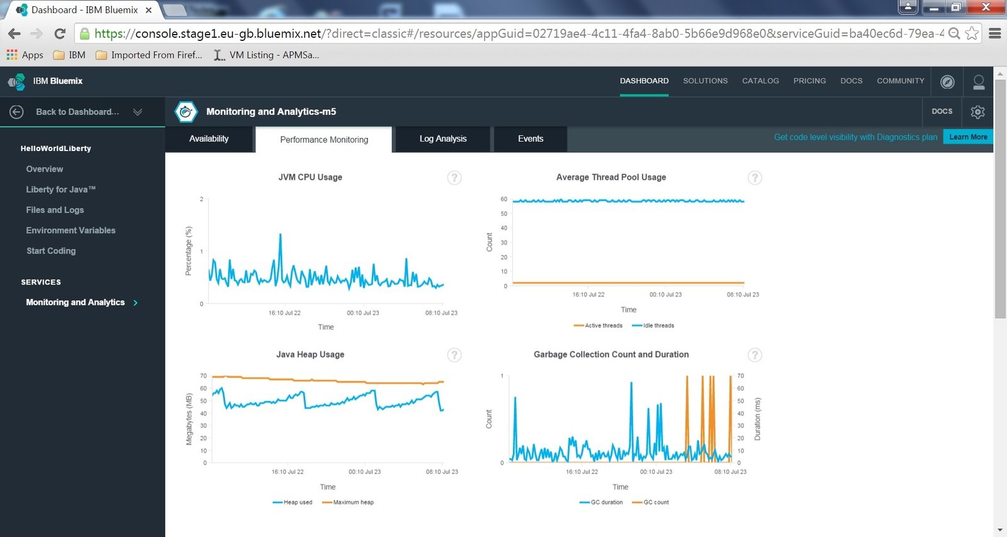Screen dimensions: 1007x537
Task: Toggle Heap used legend entry
Action: pyautogui.click(x=293, y=502)
